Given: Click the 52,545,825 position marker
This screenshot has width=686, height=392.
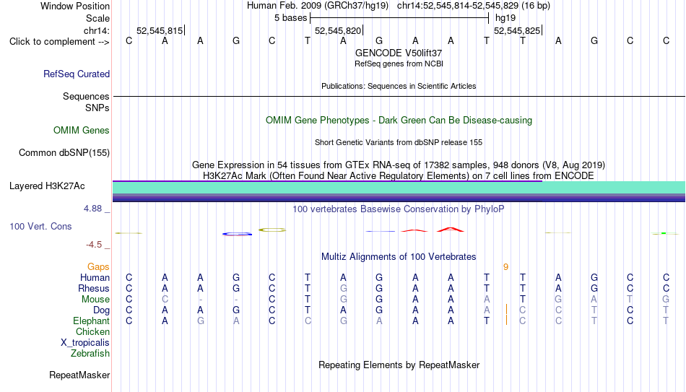Looking at the screenshot, I should click(518, 30).
